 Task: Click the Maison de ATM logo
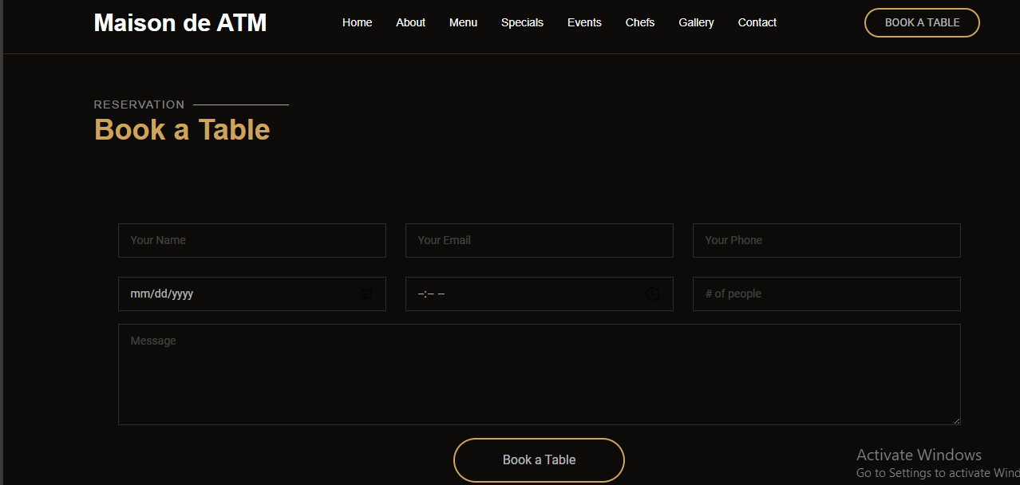coord(180,22)
